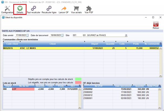Click into the Site code field
The width and height of the screenshot is (164, 111).
point(77,35)
